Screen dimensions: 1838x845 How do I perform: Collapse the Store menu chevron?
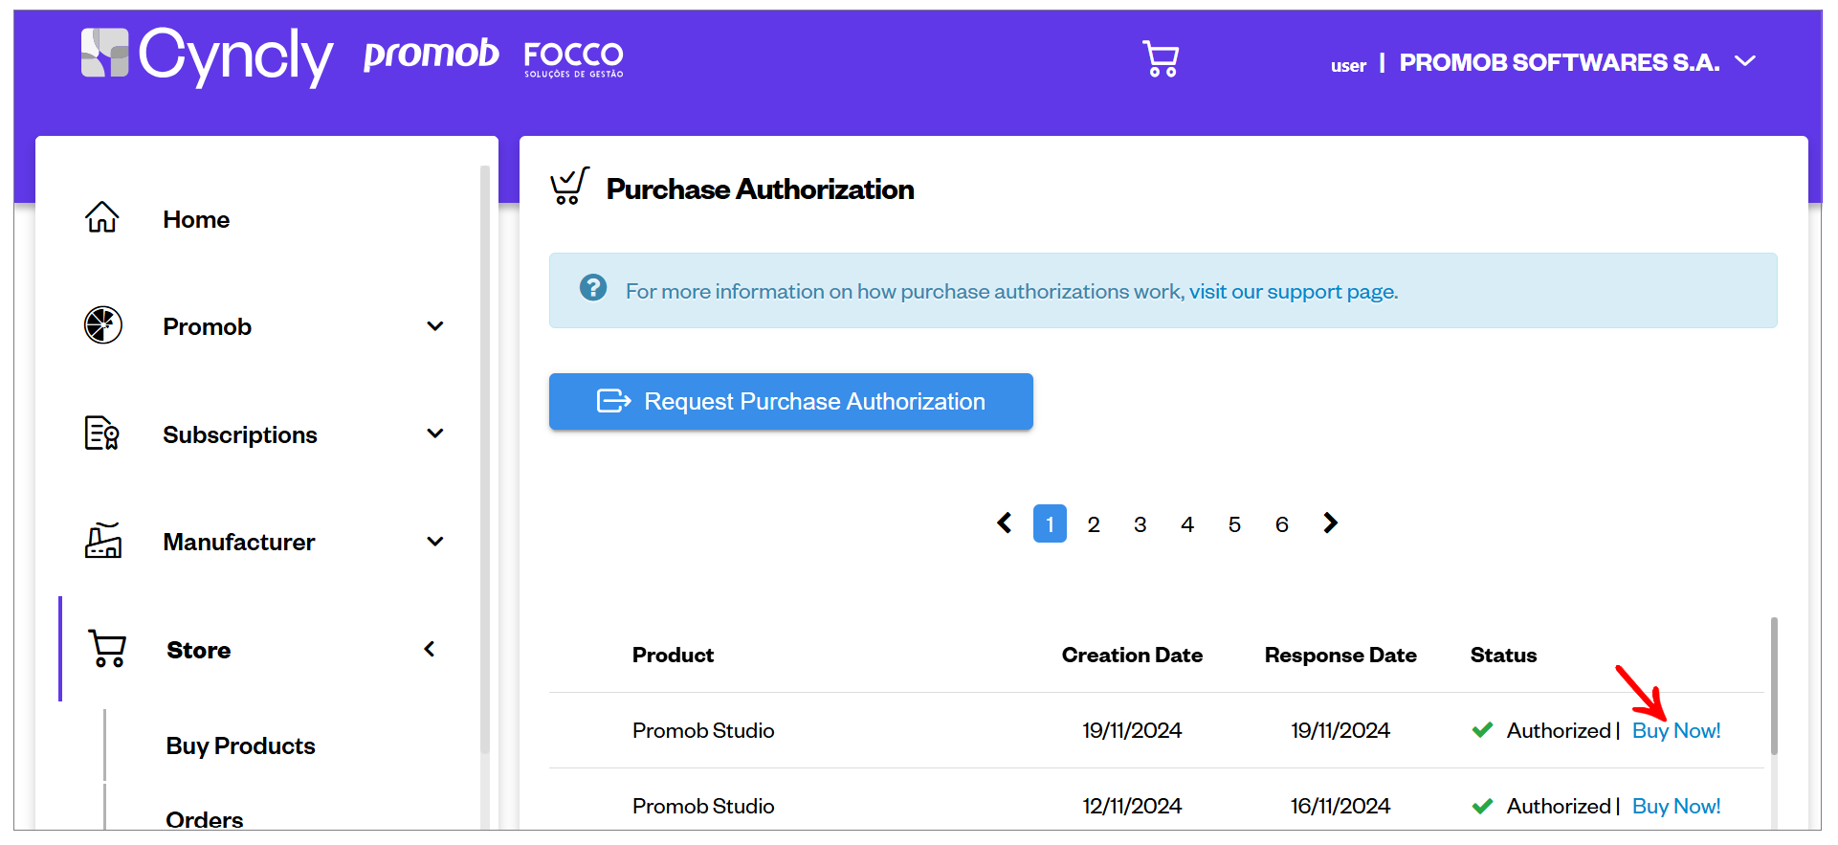[x=430, y=649]
